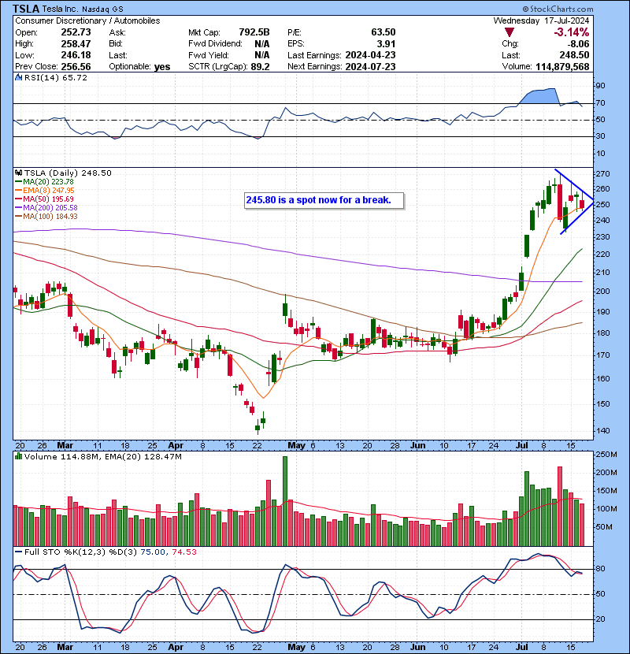Click the RSI(14) 65.72 indicator label
The image size is (630, 654).
coord(56,77)
